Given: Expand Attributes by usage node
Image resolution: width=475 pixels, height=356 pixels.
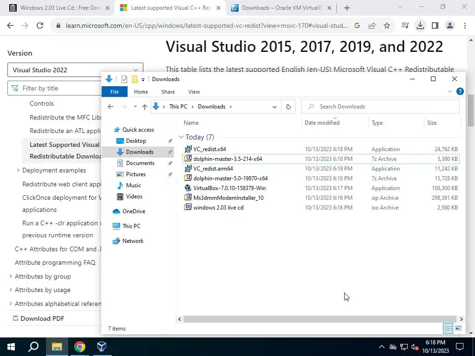Looking at the screenshot, I should (x=11, y=290).
